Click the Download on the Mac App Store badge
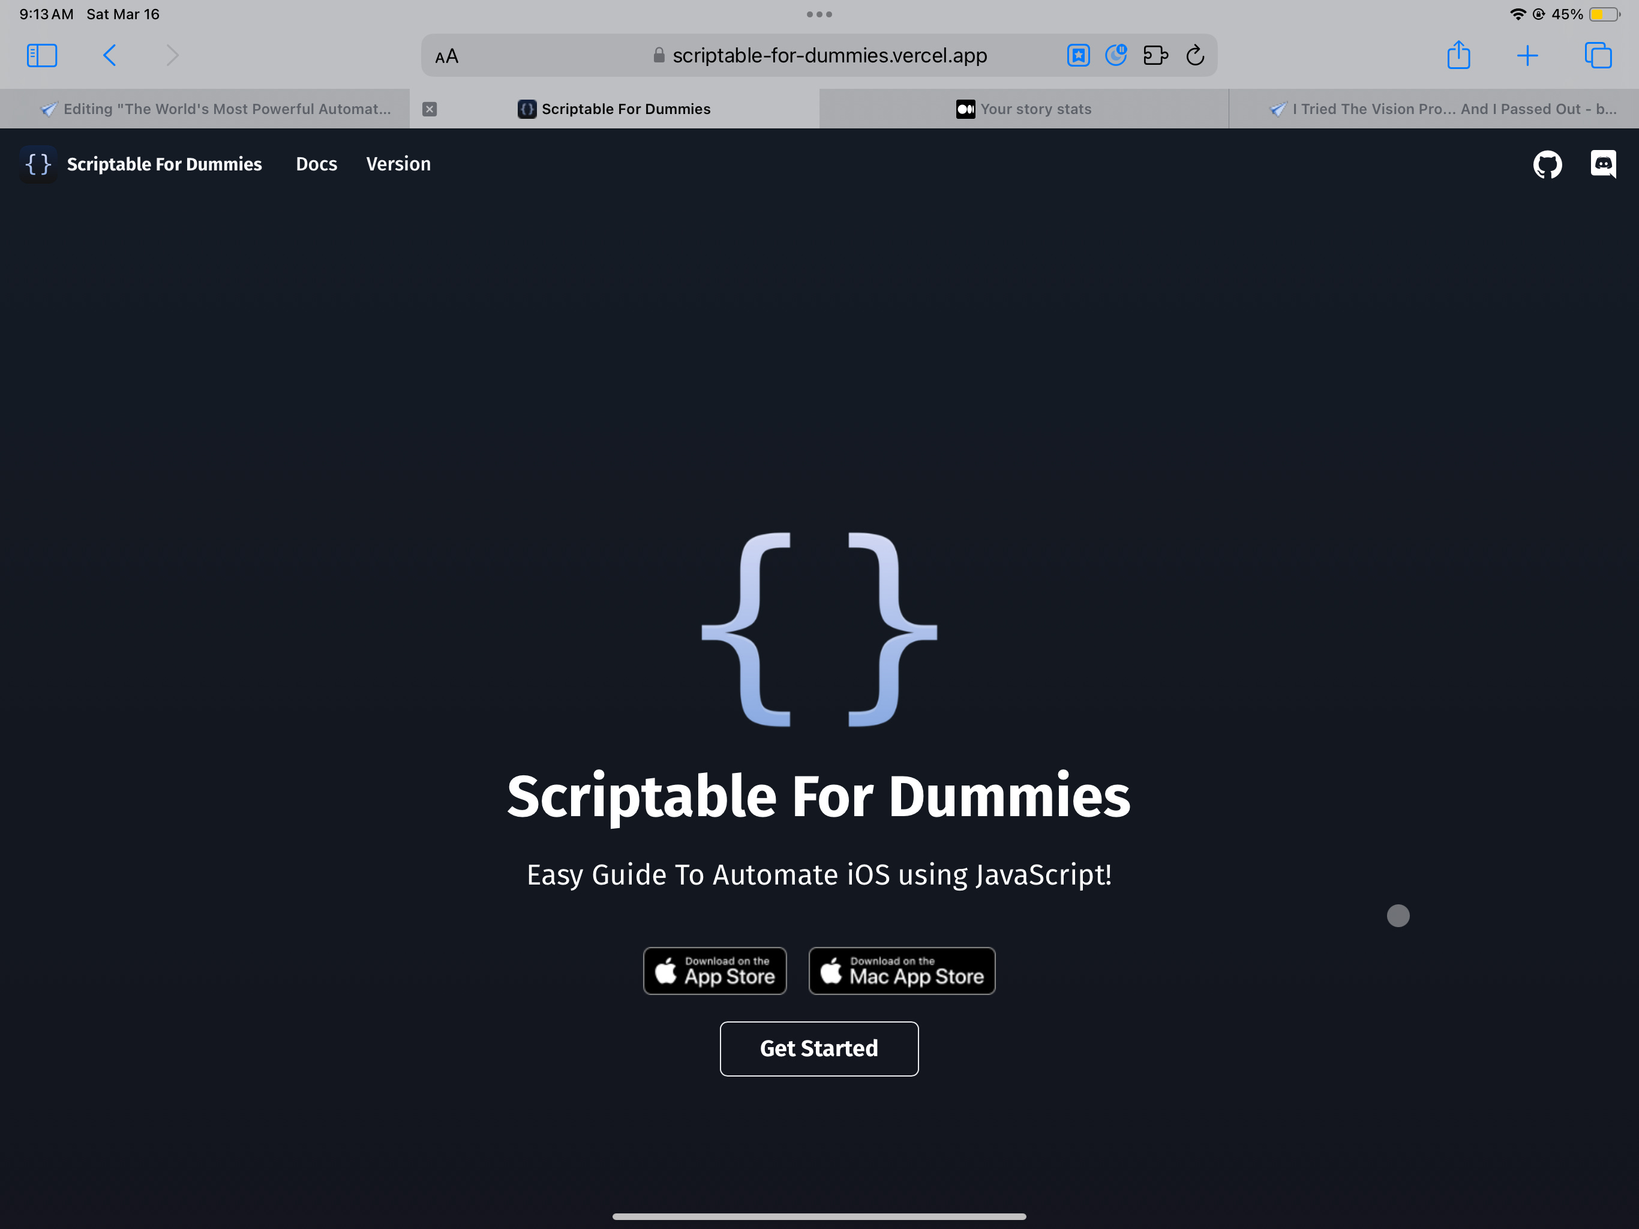This screenshot has height=1229, width=1639. (x=902, y=971)
